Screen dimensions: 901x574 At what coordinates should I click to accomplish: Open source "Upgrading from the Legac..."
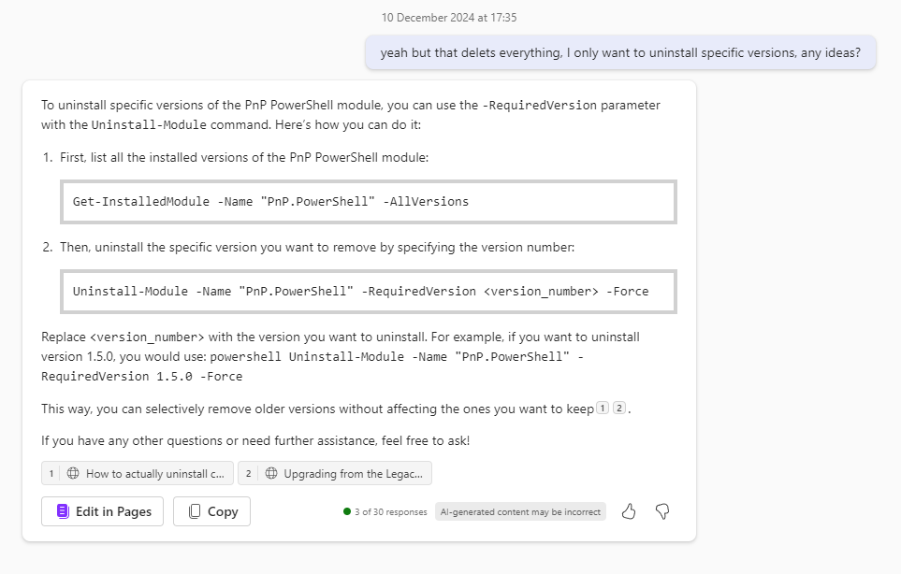(335, 474)
